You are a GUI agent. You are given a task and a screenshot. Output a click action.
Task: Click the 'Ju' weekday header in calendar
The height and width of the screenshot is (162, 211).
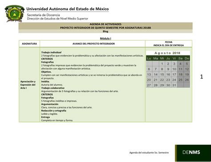pos(168,59)
